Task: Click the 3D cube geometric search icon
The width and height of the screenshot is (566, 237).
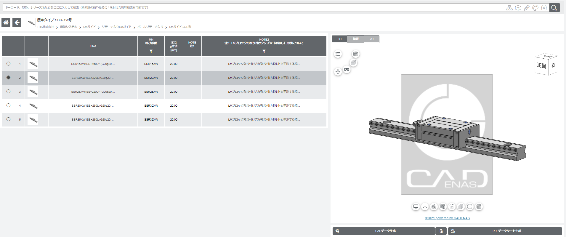Action: pyautogui.click(x=518, y=8)
